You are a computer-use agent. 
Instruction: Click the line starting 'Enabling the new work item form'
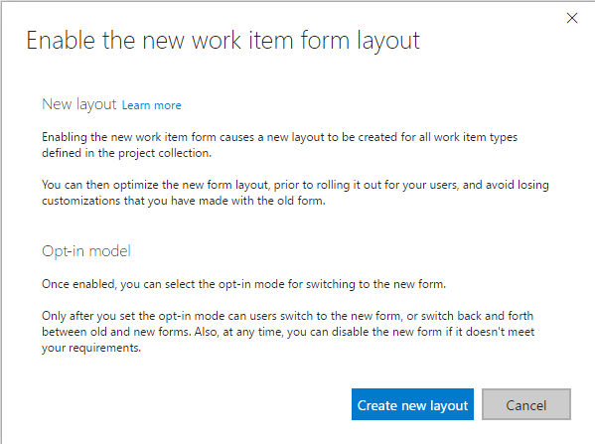[x=280, y=137]
